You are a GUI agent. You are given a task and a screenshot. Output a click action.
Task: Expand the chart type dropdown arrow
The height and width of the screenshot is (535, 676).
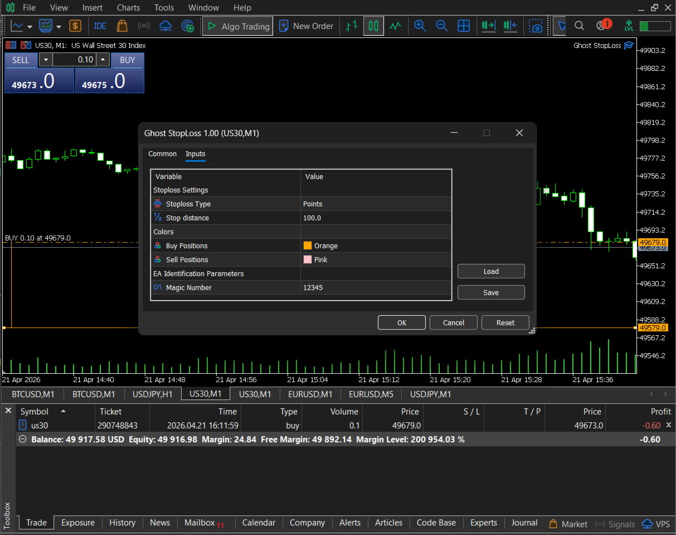point(30,27)
